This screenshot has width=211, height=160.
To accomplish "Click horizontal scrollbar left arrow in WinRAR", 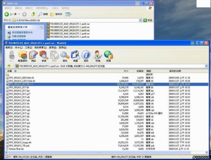I will (7, 152).
